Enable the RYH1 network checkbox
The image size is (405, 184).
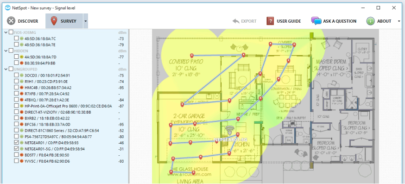(x=16, y=82)
